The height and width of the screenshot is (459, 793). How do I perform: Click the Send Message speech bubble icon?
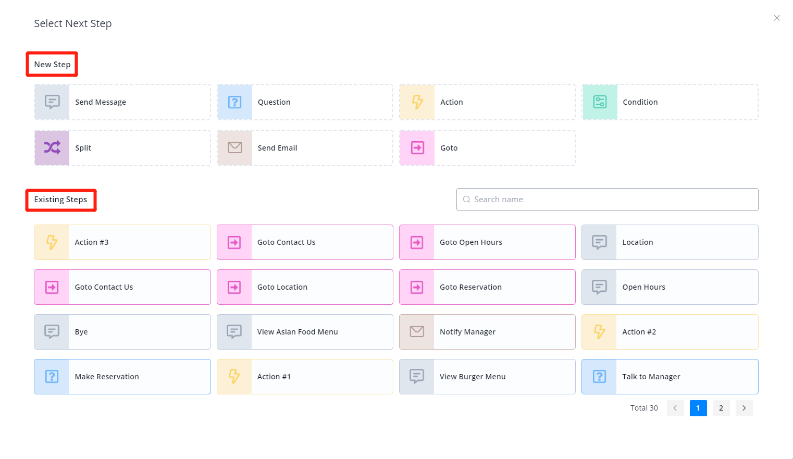pos(52,102)
